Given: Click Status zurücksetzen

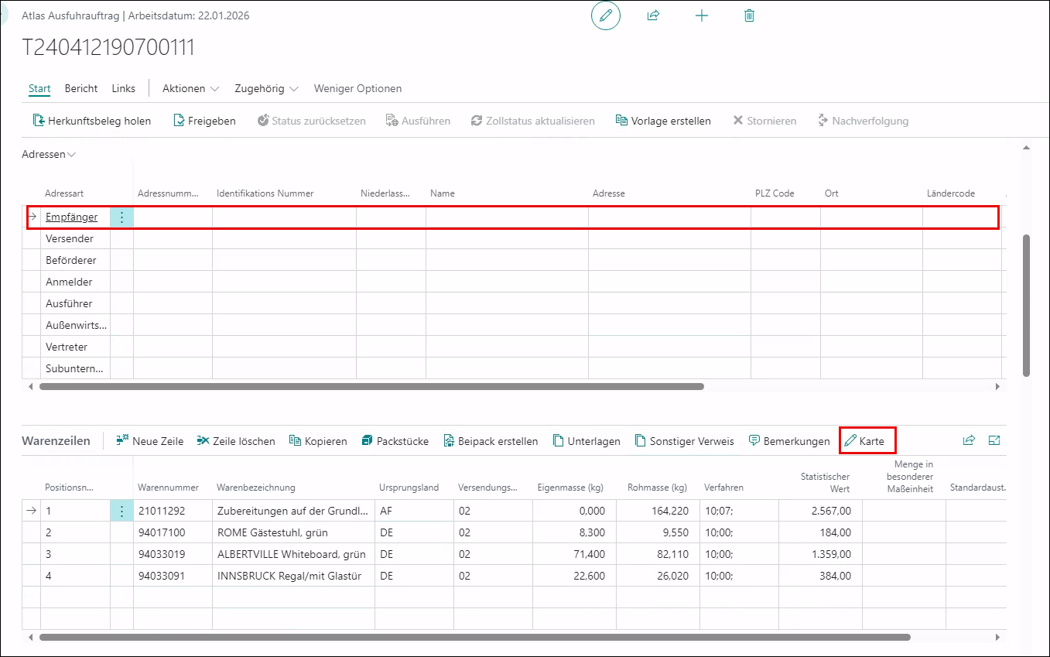Looking at the screenshot, I should 311,121.
